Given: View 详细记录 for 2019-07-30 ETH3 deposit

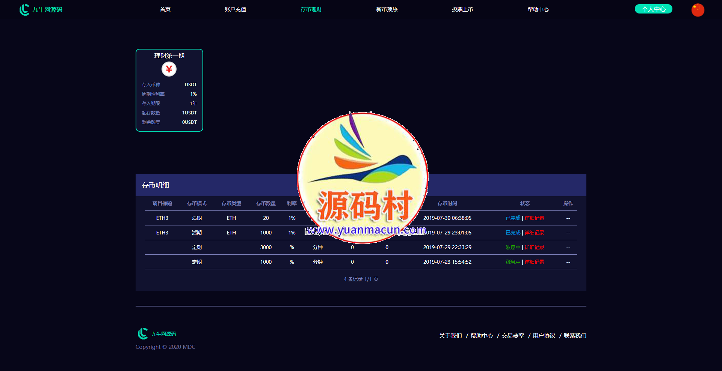Looking at the screenshot, I should point(534,218).
